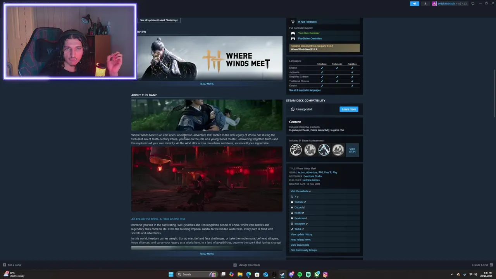Viewport: 496px width, 279px height.
Task: Open Spotify from the taskbar
Action: 300,274
